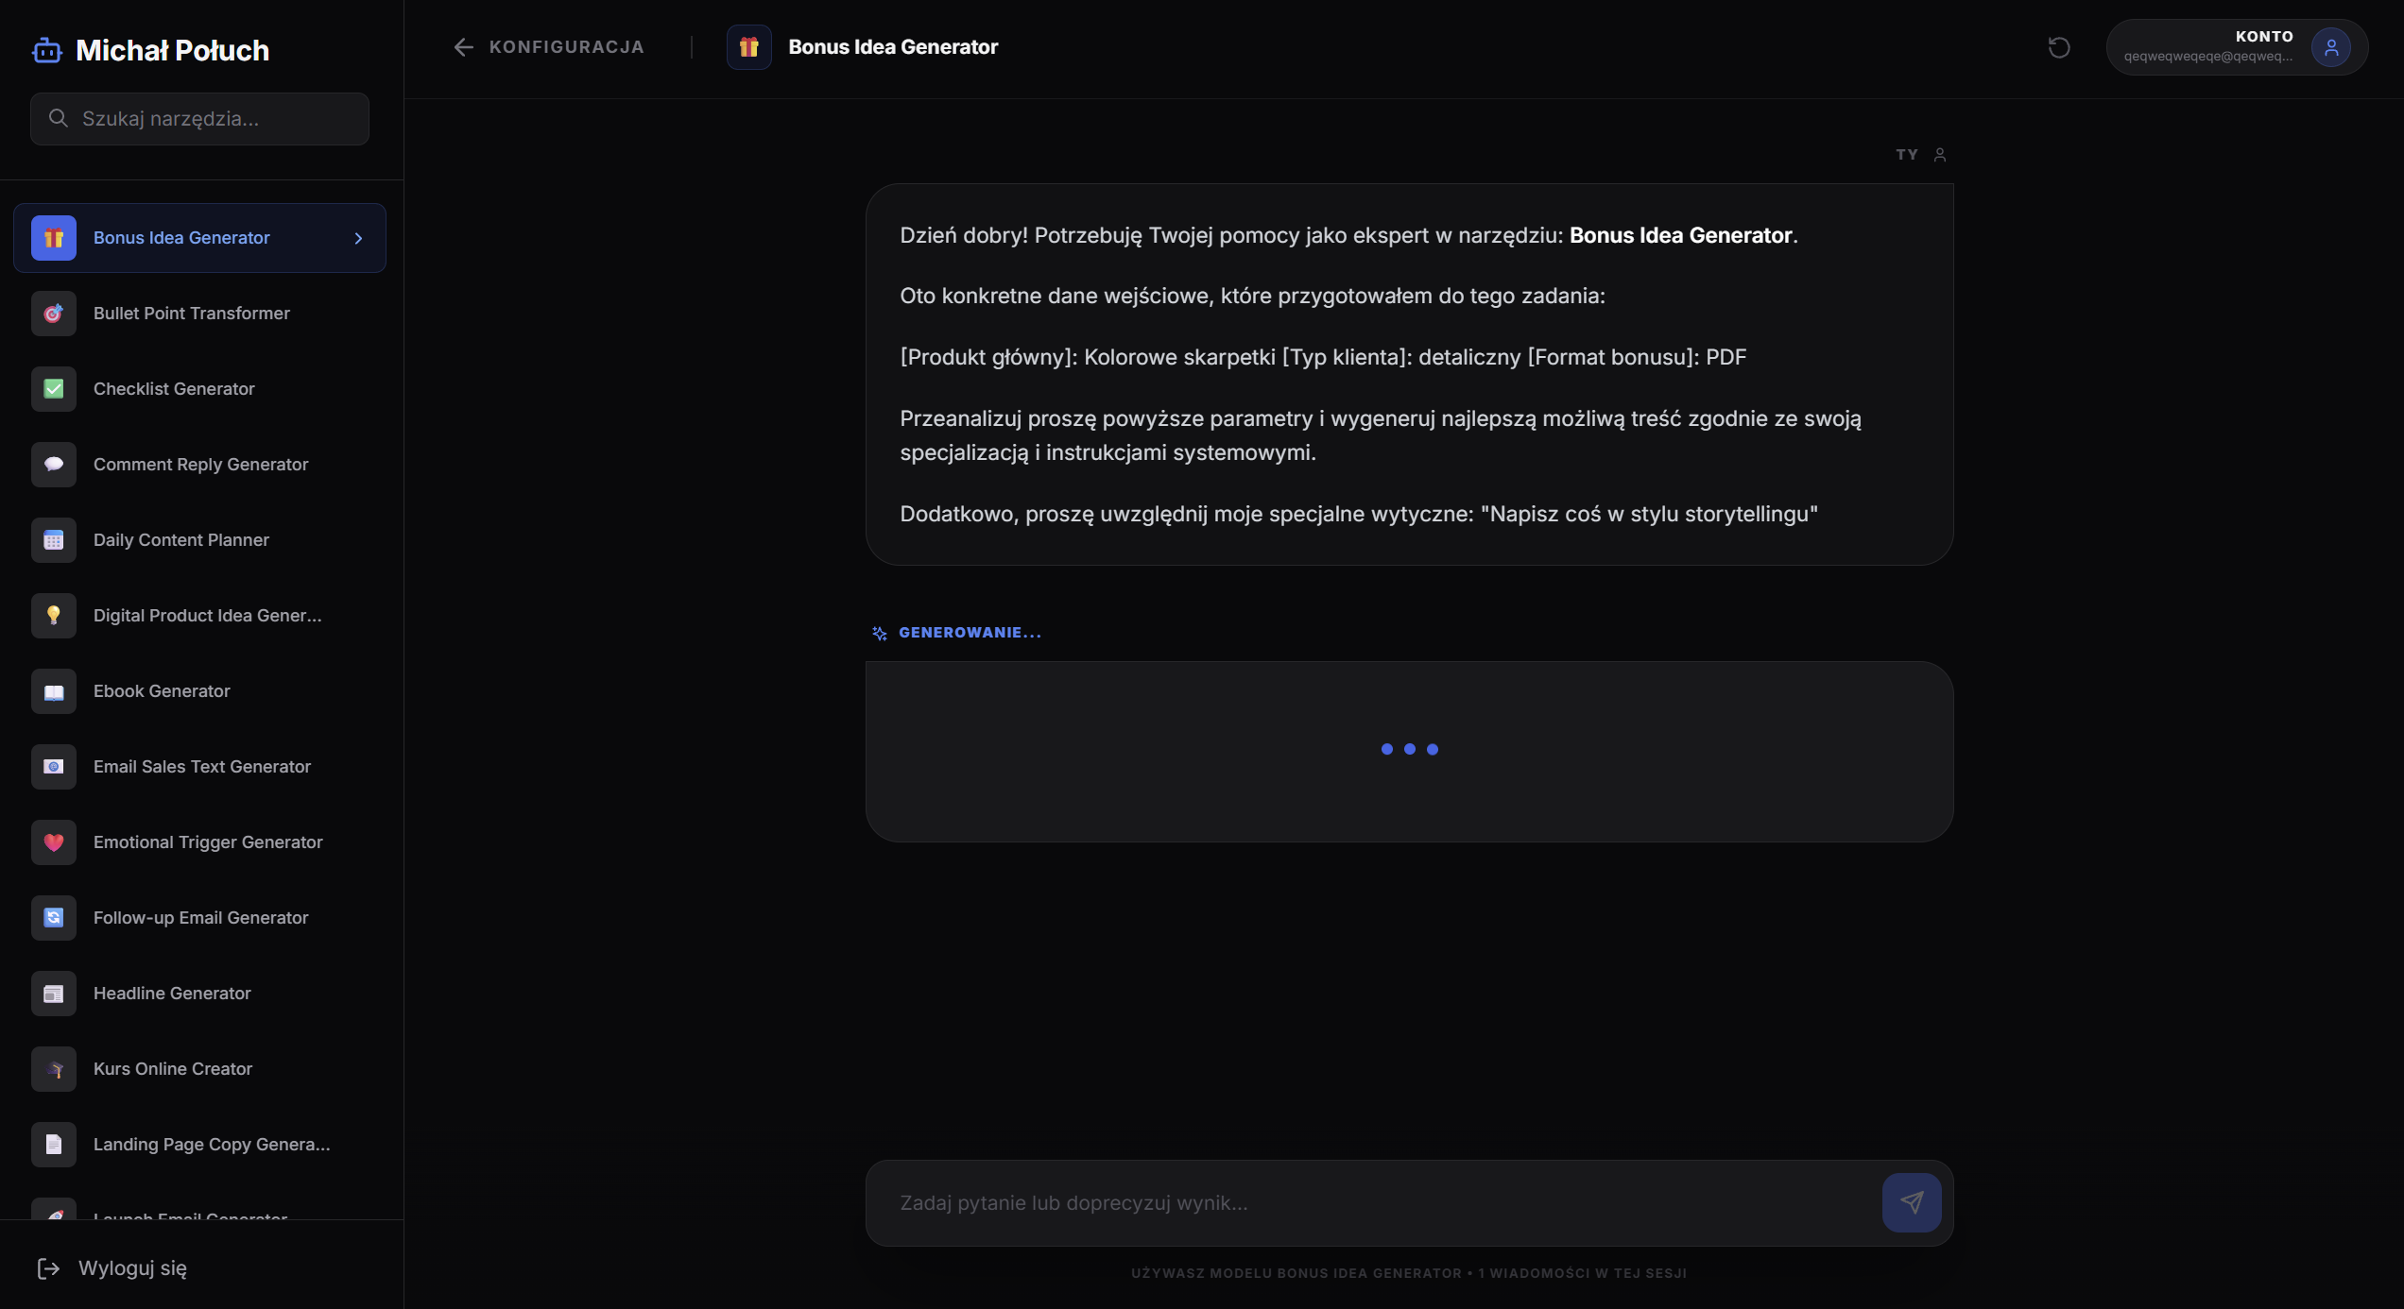Click the Follow-up Email Generator refresh icon
2404x1309 pixels.
click(x=54, y=918)
